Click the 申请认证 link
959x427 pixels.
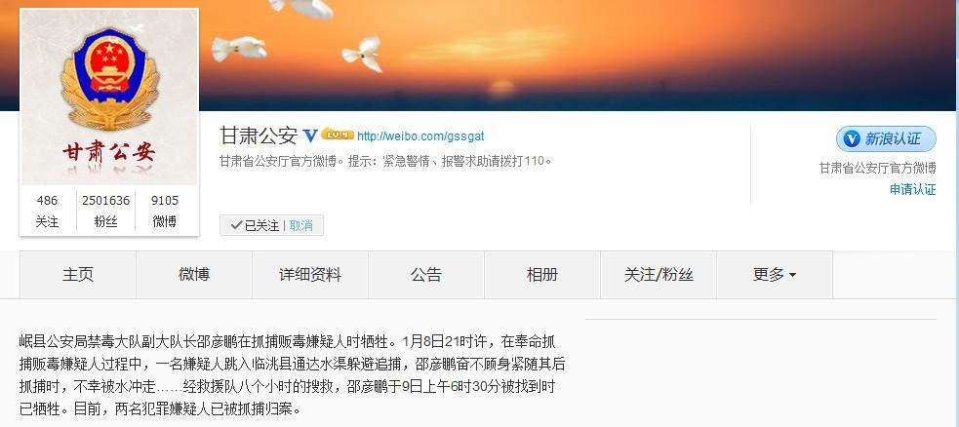coord(912,189)
